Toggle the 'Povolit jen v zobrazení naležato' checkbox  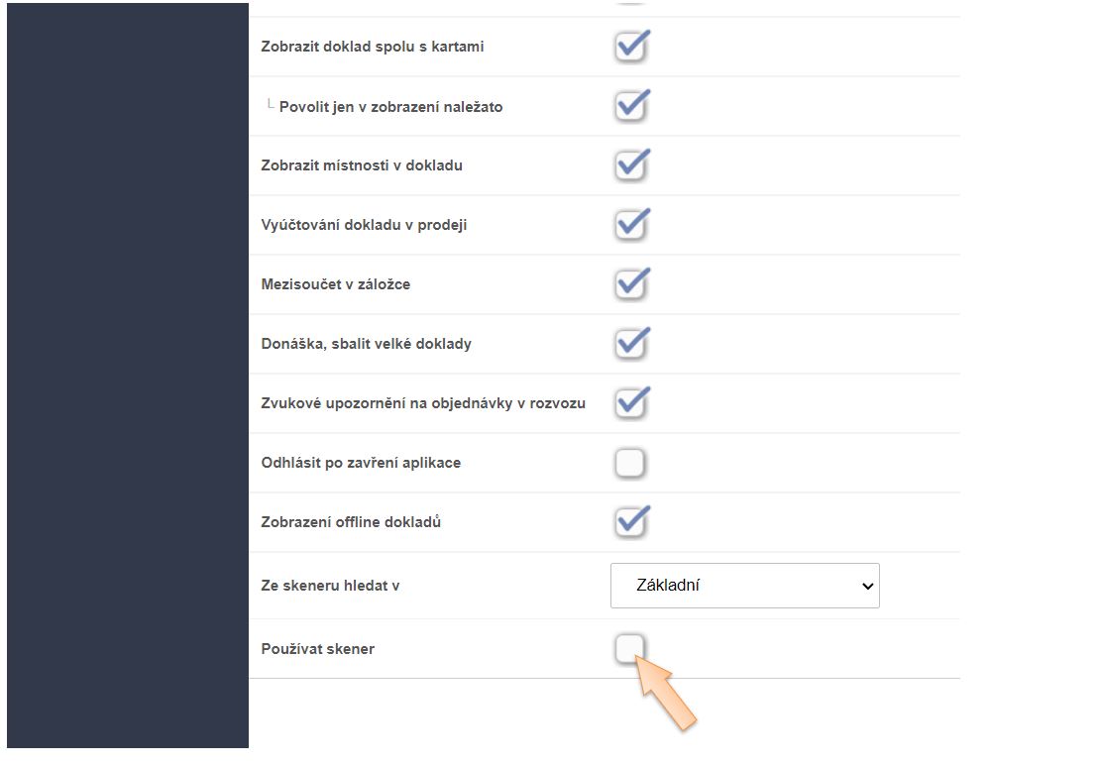point(630,107)
